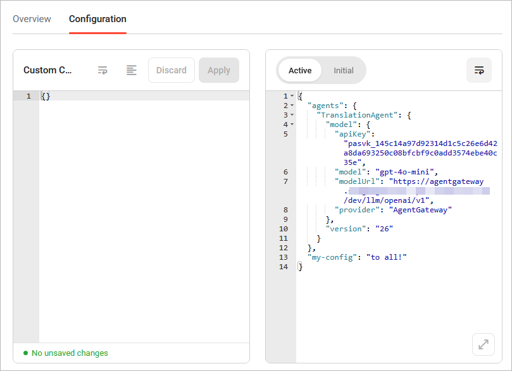Click the version value "26"

384,229
